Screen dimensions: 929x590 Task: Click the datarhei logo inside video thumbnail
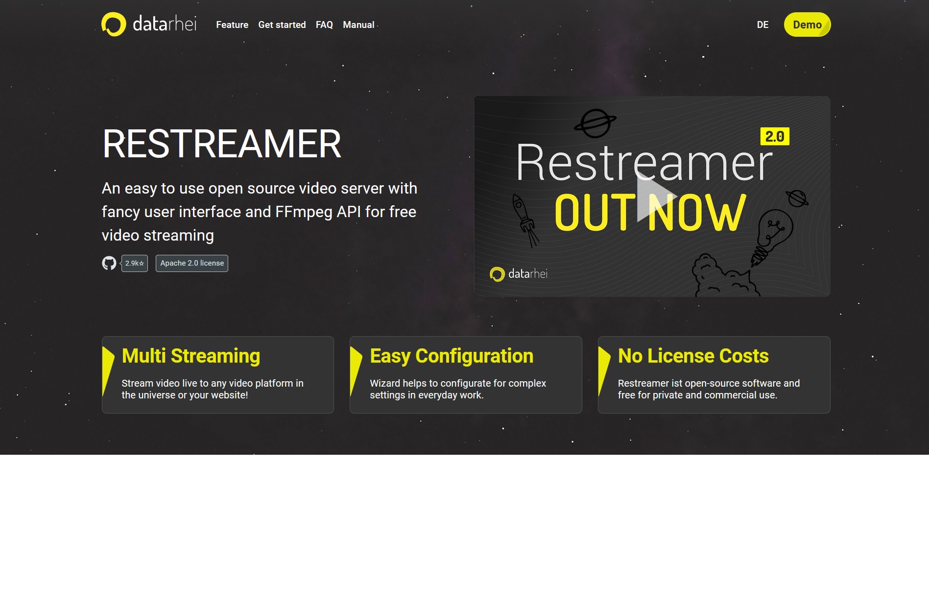(519, 273)
